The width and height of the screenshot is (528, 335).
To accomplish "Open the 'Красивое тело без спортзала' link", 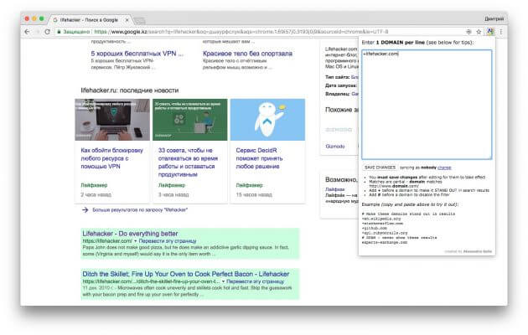I will [x=247, y=54].
